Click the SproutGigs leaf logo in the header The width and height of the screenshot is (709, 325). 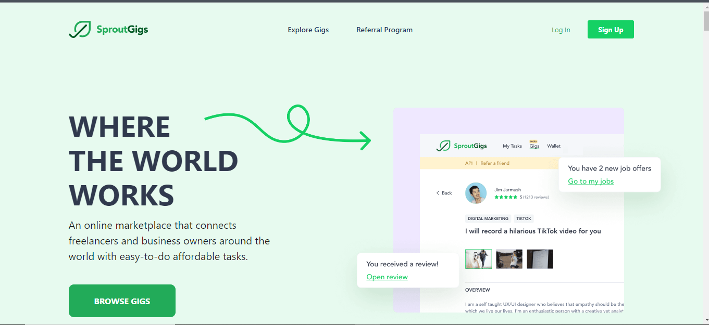coord(80,30)
